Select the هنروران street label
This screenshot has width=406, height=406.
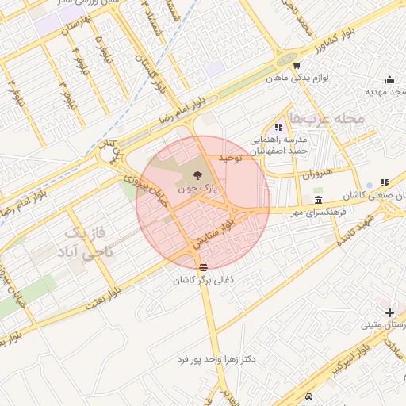coord(317,174)
